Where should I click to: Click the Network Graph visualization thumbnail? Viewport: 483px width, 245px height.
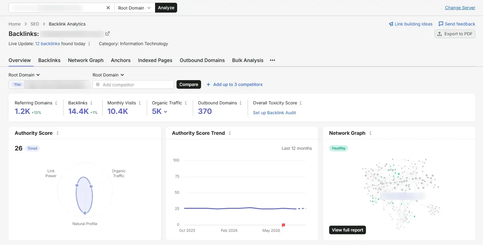tap(401, 193)
